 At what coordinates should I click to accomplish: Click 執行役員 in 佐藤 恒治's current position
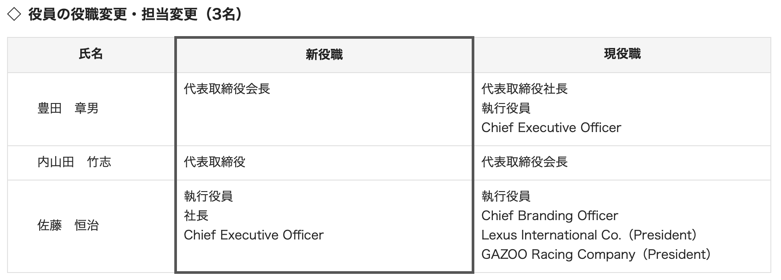point(506,196)
